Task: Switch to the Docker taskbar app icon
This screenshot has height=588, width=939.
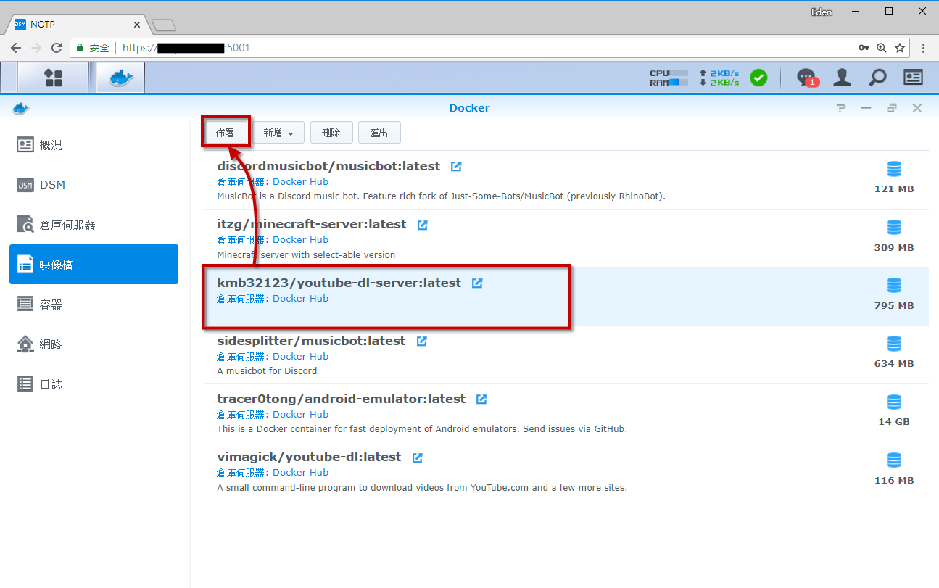Action: tap(120, 78)
